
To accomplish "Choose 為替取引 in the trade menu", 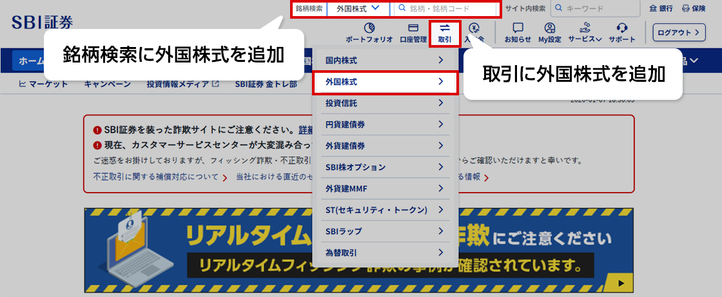I will point(385,252).
